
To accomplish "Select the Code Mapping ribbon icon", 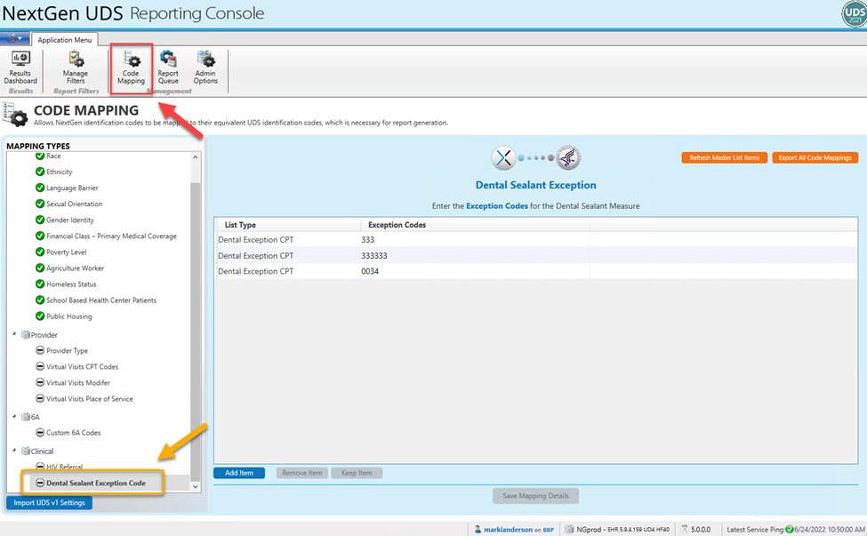I will 131,67.
